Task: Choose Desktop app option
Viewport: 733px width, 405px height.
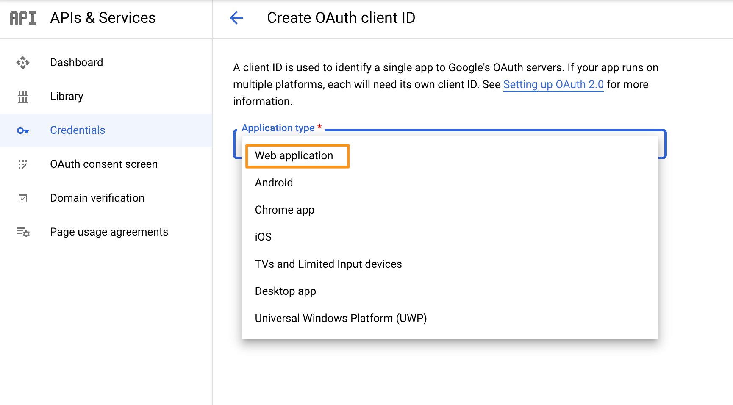Action: (x=450, y=291)
